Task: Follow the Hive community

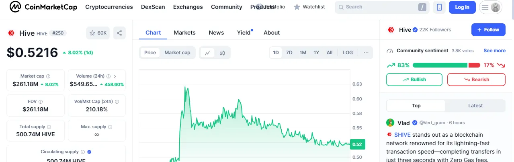Action: 488,30
